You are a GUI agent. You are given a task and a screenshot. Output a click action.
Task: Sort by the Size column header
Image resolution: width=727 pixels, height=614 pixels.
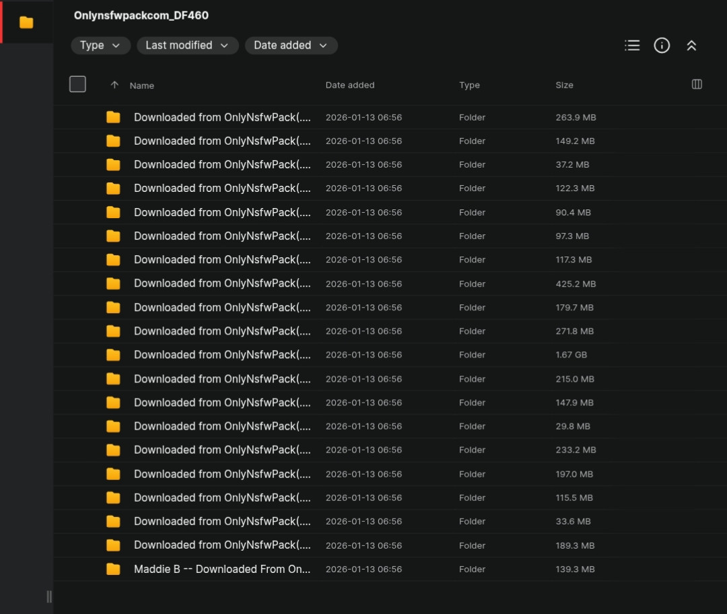564,85
